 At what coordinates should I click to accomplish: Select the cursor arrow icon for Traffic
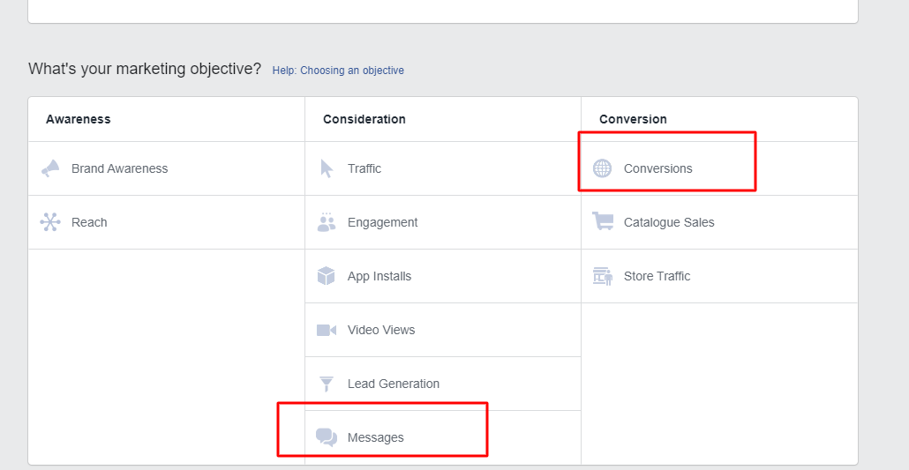point(327,168)
